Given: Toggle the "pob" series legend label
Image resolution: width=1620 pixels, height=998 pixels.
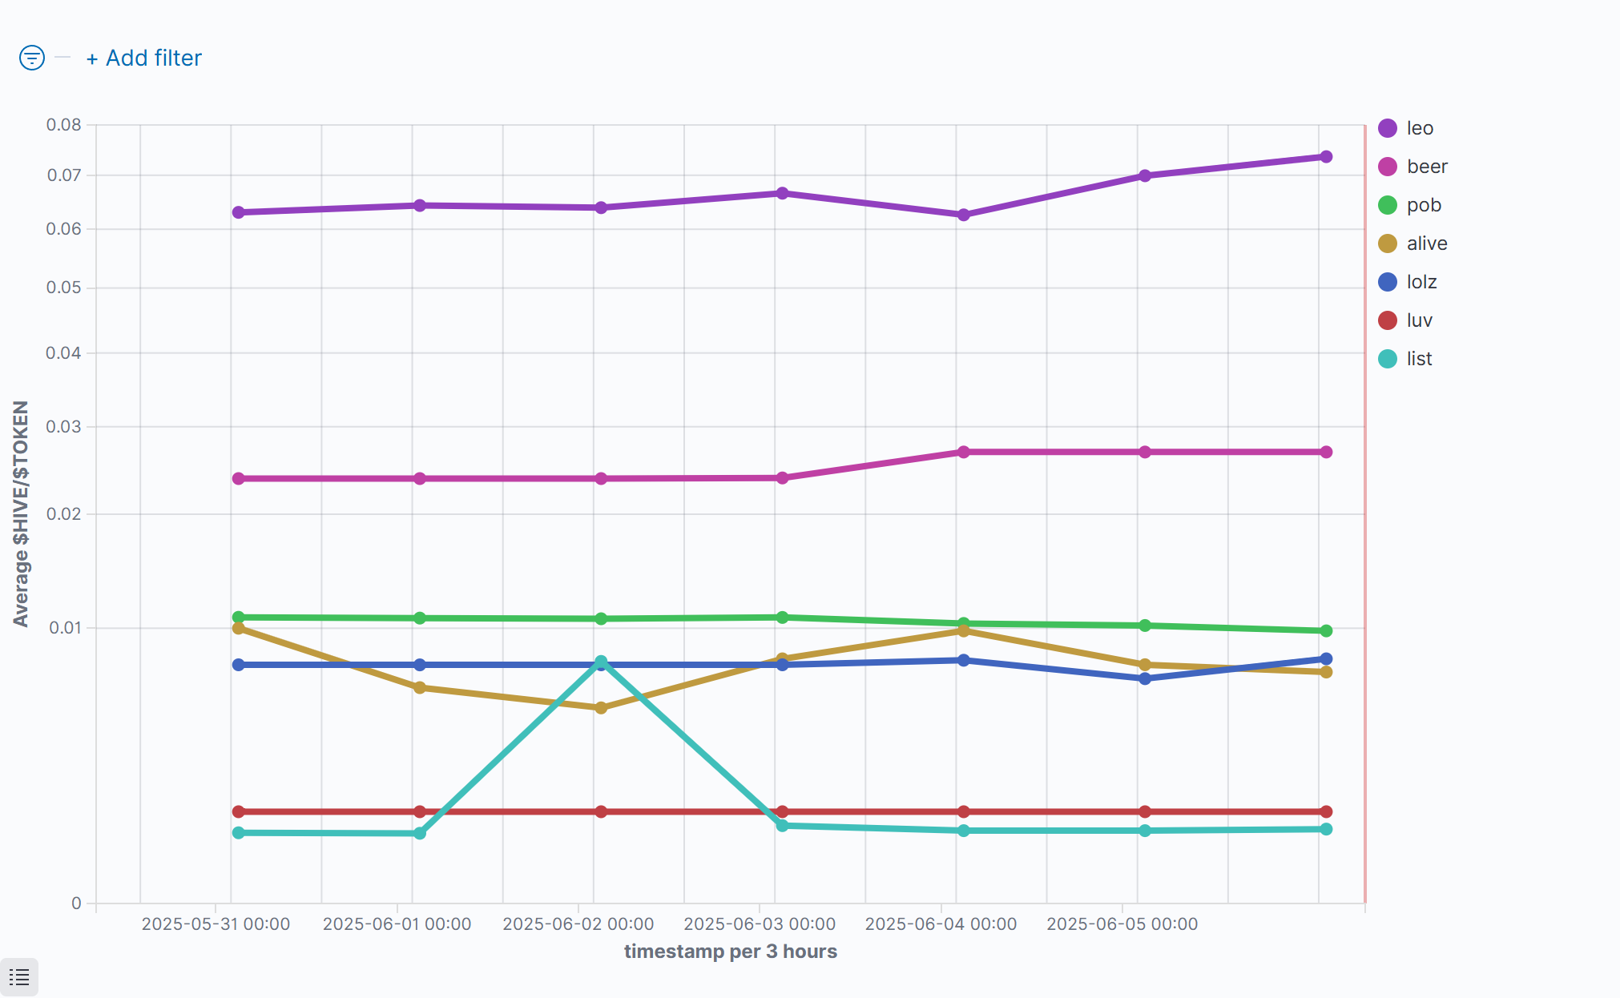Looking at the screenshot, I should click(1424, 205).
